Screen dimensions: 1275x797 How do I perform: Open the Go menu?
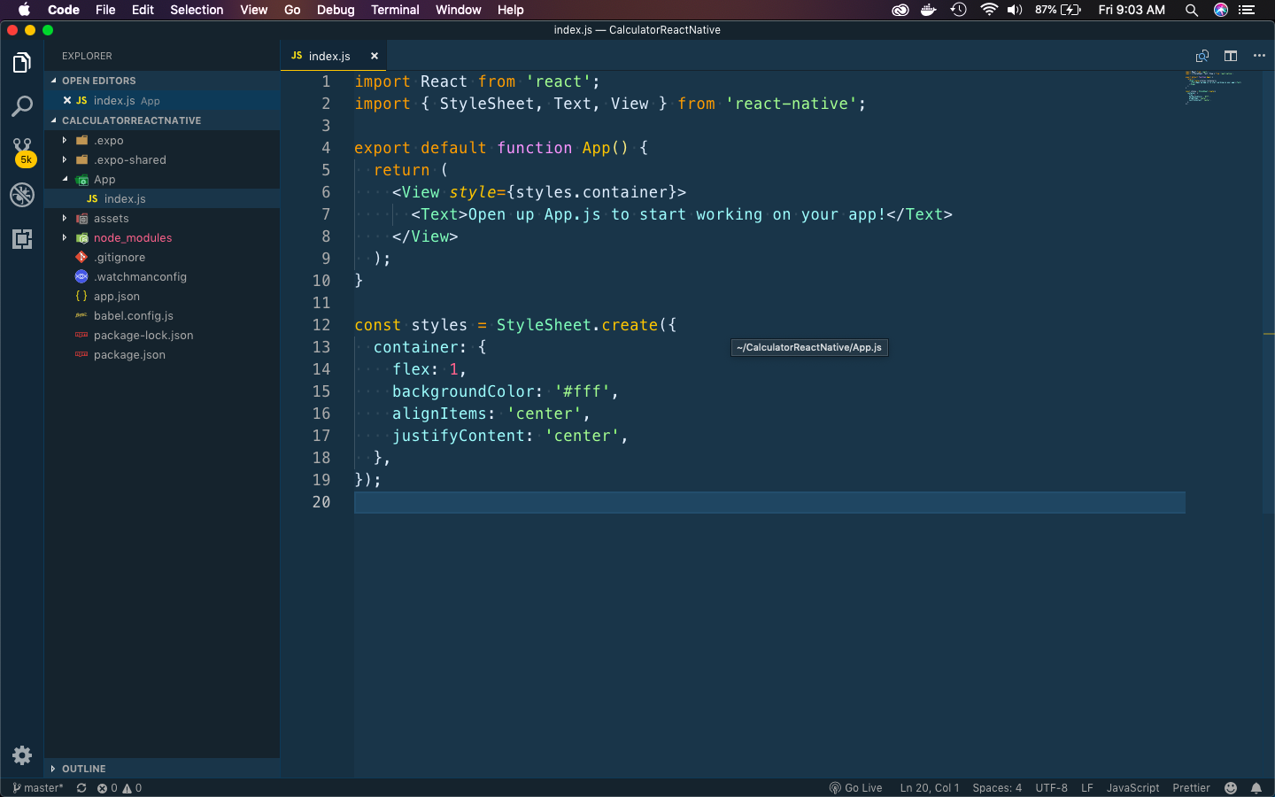pyautogui.click(x=292, y=10)
